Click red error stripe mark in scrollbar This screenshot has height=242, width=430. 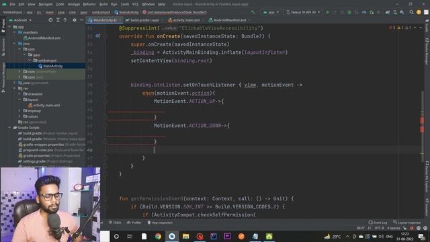point(422,120)
